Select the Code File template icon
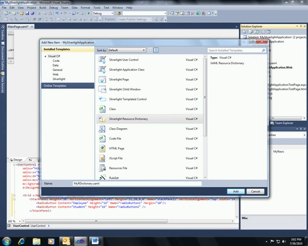308x246 pixels. [x=102, y=139]
